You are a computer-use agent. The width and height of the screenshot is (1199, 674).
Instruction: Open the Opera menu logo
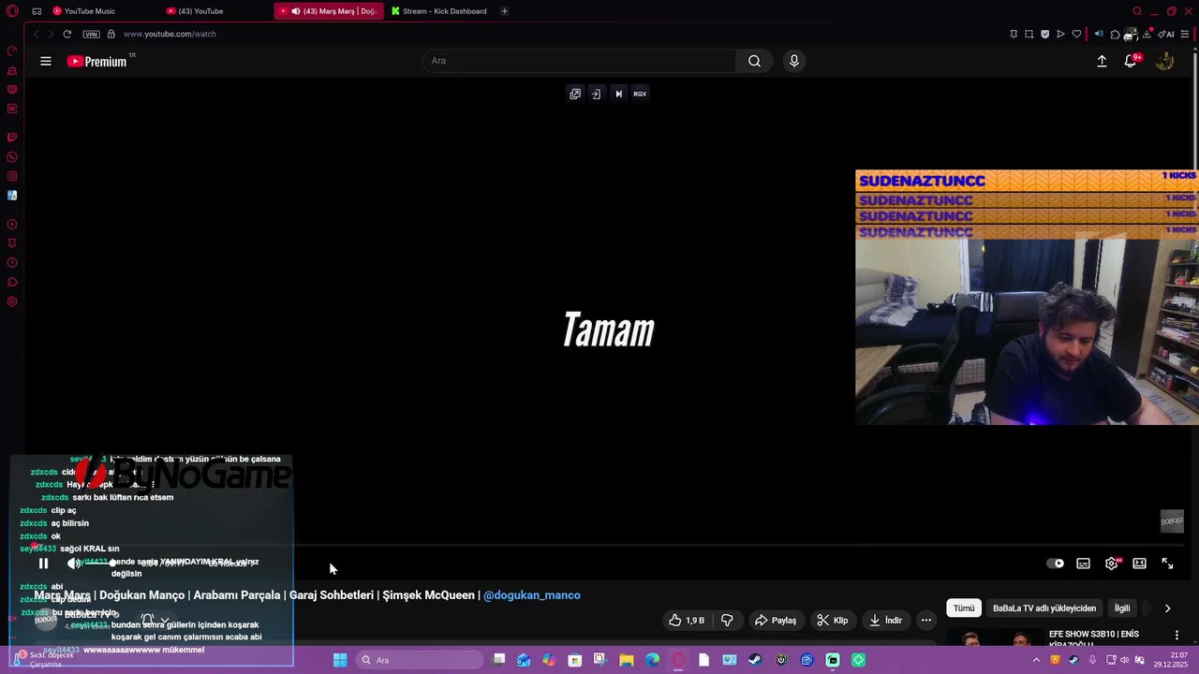coord(12,11)
